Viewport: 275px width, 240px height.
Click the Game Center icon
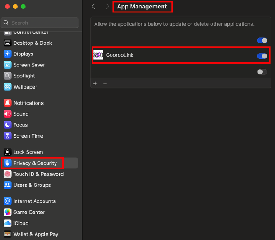click(x=8, y=212)
